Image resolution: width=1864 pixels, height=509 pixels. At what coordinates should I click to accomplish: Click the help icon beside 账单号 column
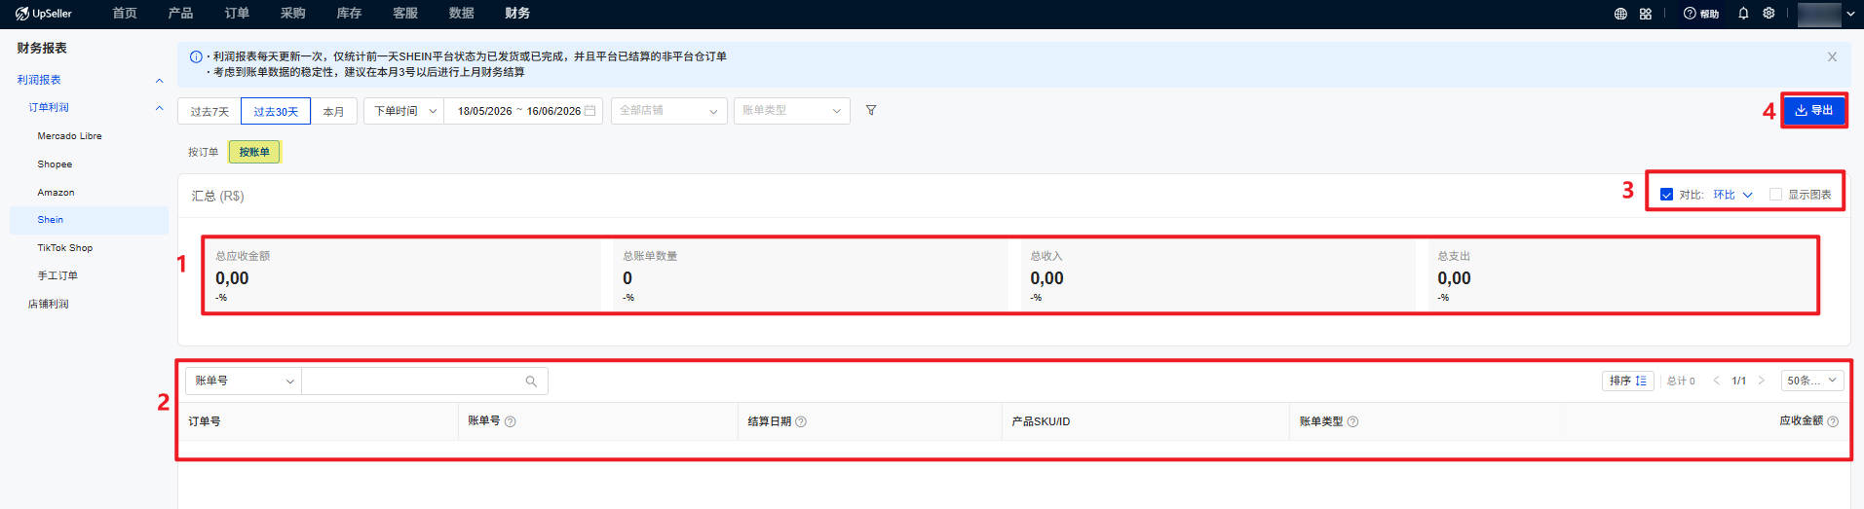(511, 421)
